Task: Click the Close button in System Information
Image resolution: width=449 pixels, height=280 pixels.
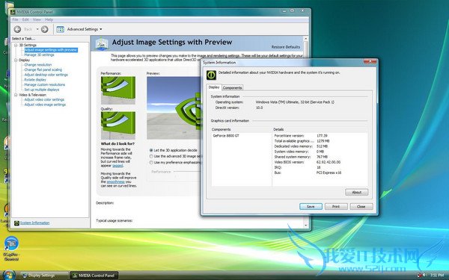Action: pyautogui.click(x=361, y=206)
